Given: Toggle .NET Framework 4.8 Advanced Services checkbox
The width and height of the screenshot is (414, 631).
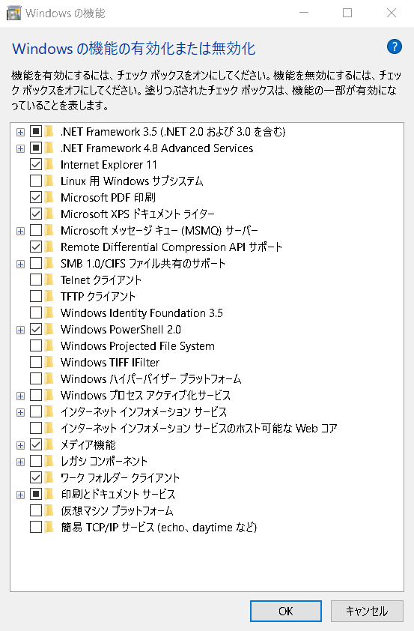Looking at the screenshot, I should coord(36,148).
